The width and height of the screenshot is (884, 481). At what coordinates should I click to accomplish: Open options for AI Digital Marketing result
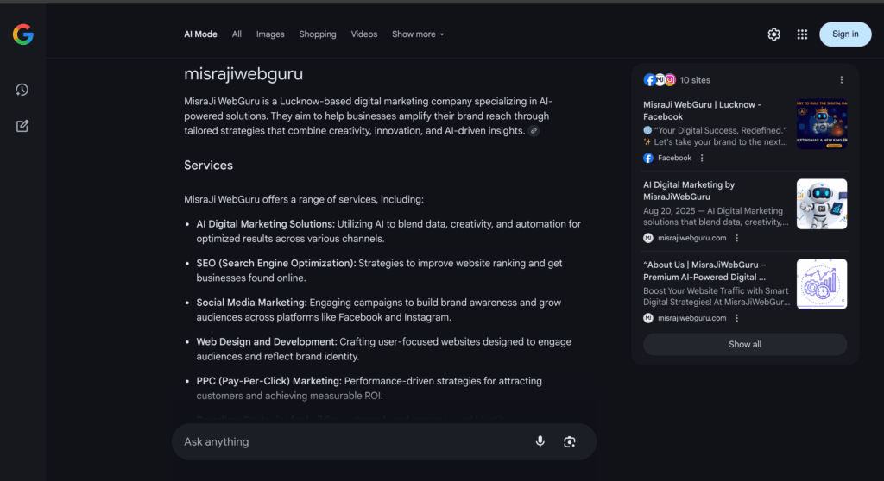[737, 238]
